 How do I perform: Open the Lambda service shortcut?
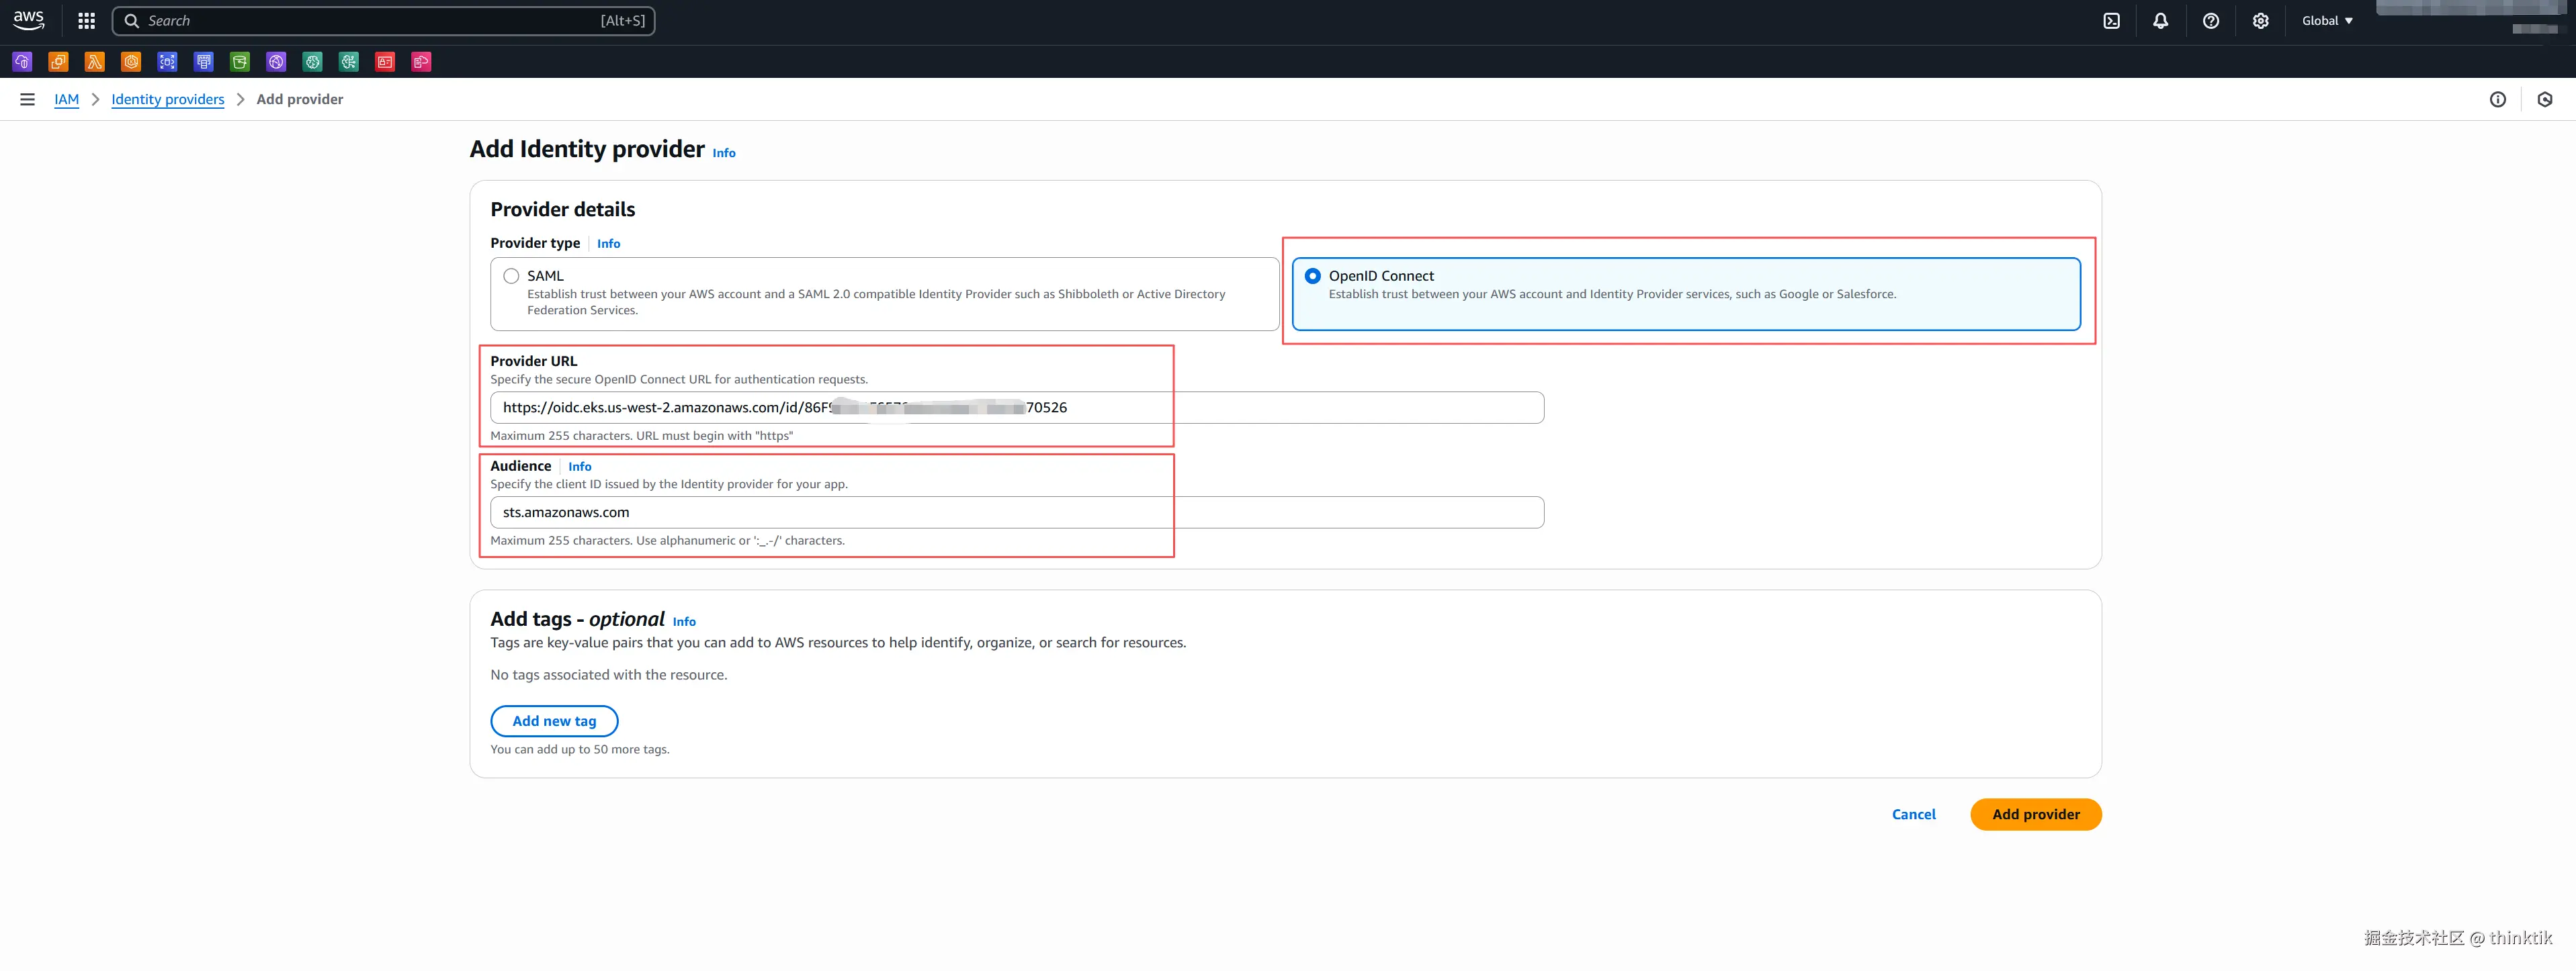(x=95, y=62)
